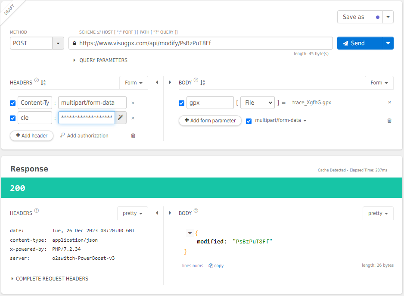Viewport: 404px width, 296px height.
Task: Remove the gpx form parameter
Action: click(389, 103)
